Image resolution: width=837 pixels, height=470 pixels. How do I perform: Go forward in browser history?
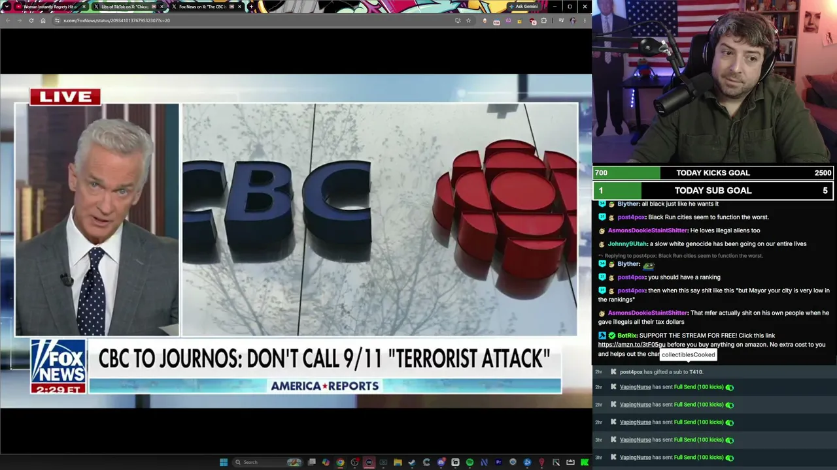(20, 20)
